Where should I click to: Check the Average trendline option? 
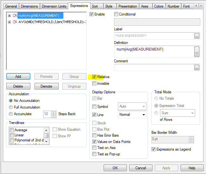(12, 130)
